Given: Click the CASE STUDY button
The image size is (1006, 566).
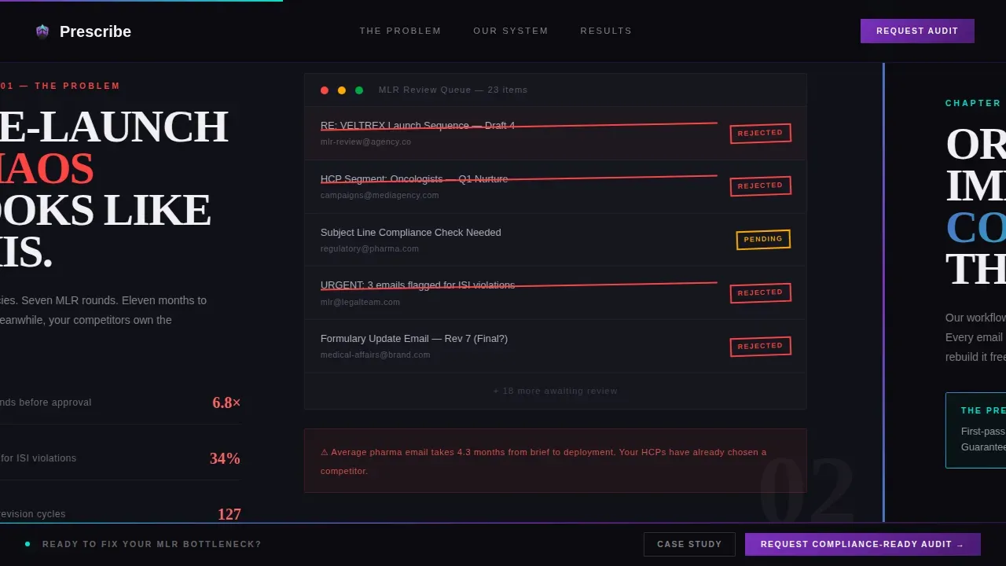Looking at the screenshot, I should click(689, 544).
